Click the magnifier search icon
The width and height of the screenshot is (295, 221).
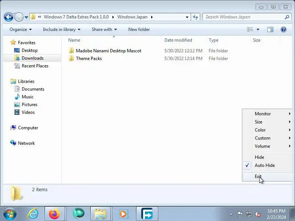287,17
